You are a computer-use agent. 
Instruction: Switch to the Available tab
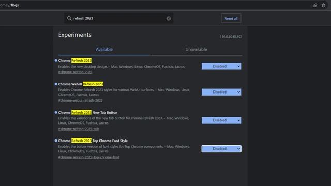104,50
